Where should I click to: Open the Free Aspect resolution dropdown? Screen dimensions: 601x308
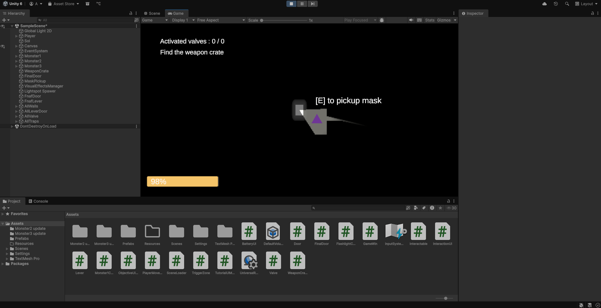(221, 20)
